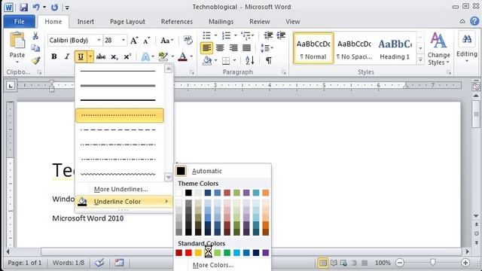Toggle Underline U button
The height and width of the screenshot is (271, 482).
pos(81,56)
